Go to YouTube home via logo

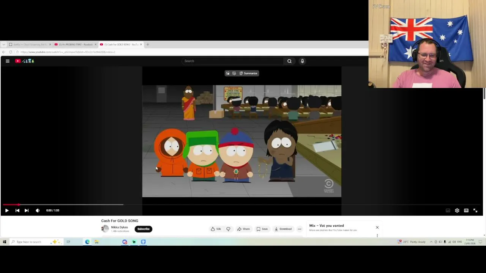click(x=24, y=61)
